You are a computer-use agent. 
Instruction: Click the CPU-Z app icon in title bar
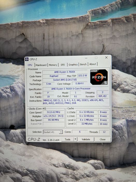(27, 59)
